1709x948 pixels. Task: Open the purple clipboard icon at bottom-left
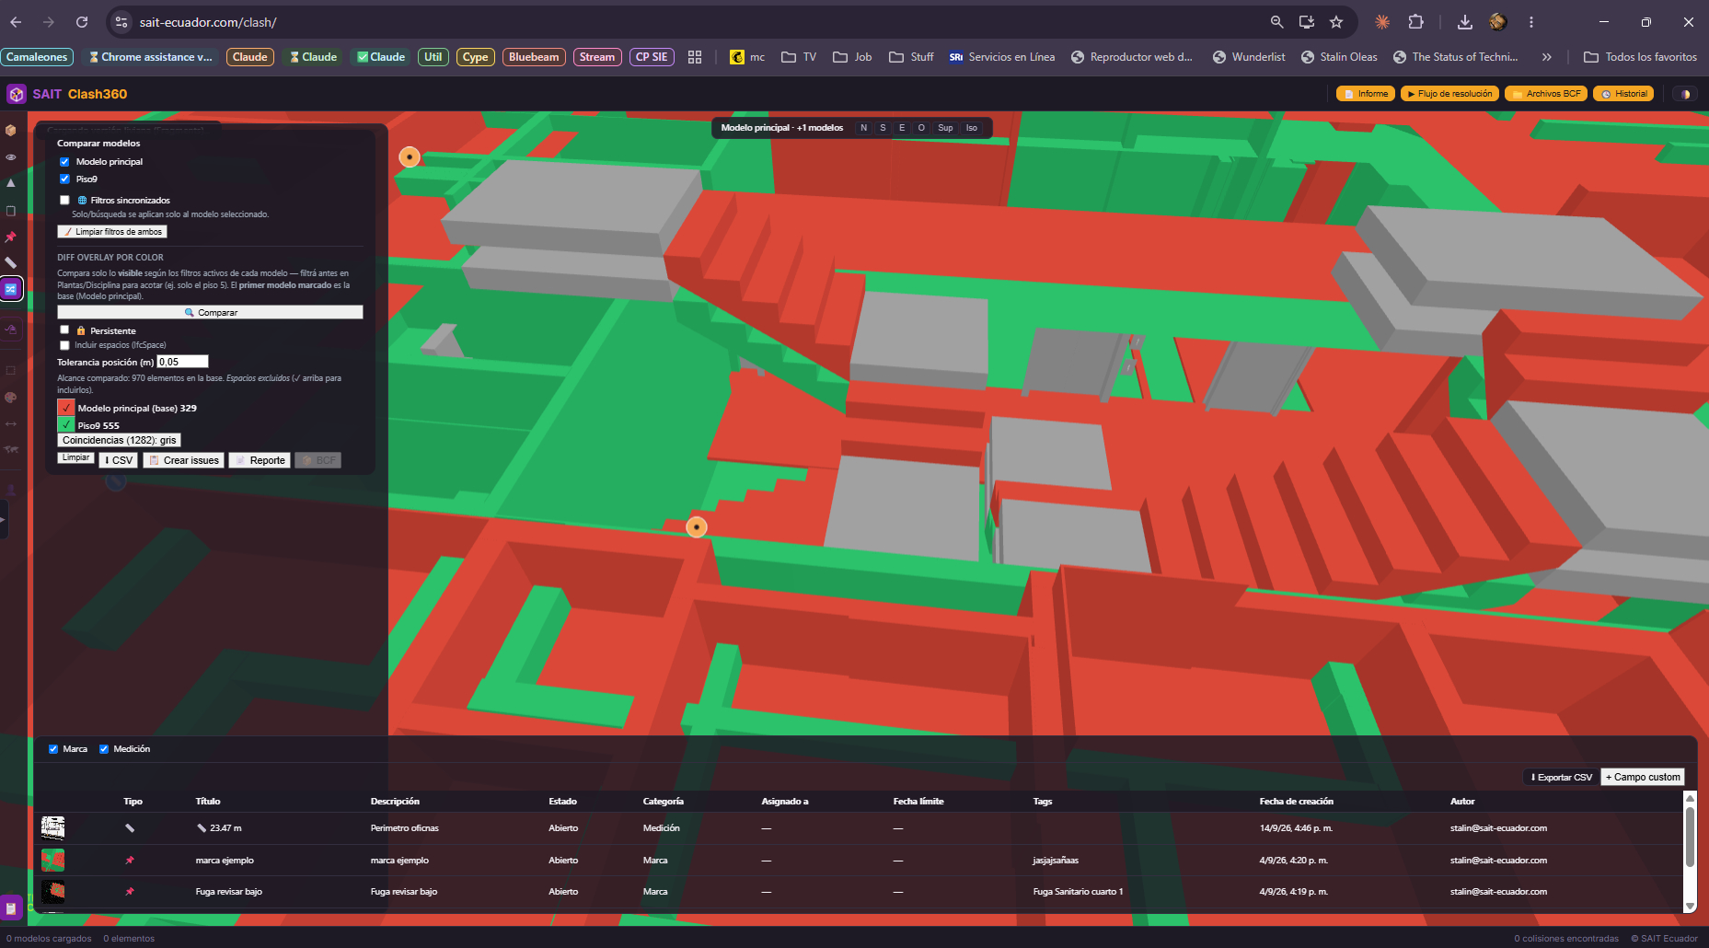pos(11,908)
